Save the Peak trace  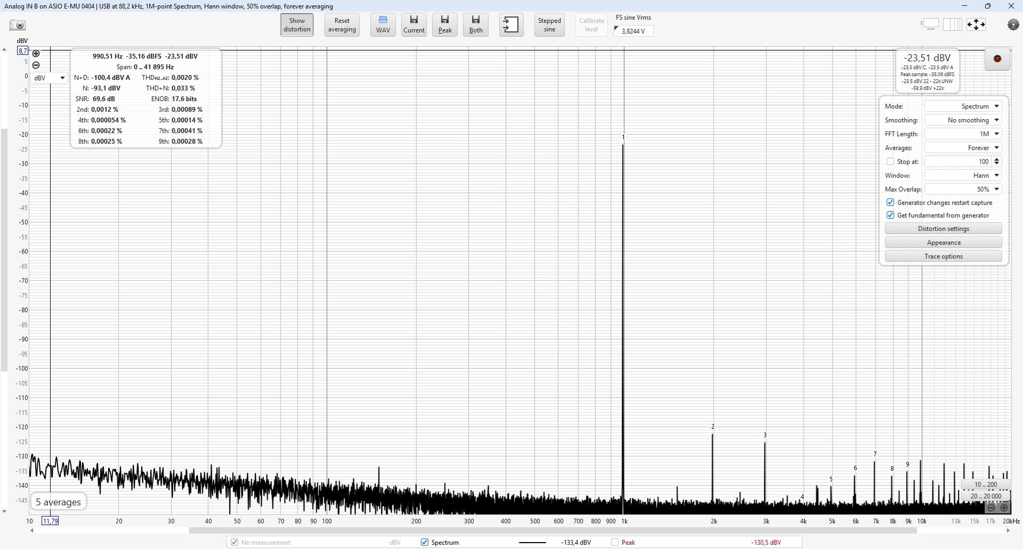pos(445,25)
